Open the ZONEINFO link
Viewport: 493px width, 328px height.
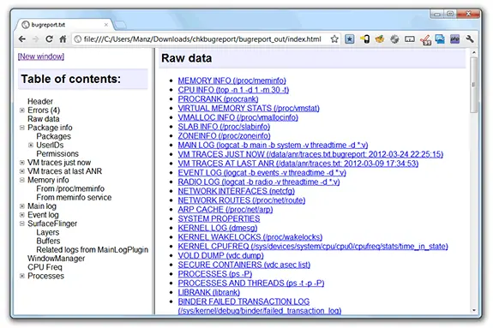224,135
